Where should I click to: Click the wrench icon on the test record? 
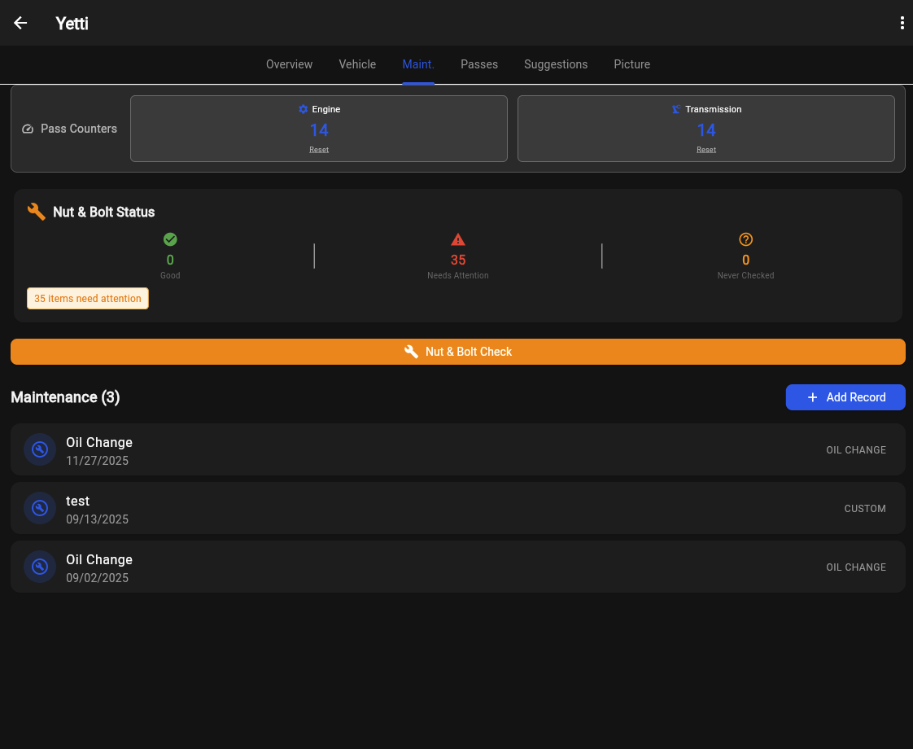39,508
